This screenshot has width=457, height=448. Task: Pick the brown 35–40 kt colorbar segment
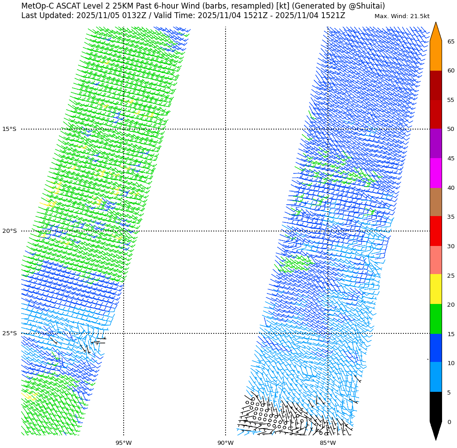tap(435, 202)
